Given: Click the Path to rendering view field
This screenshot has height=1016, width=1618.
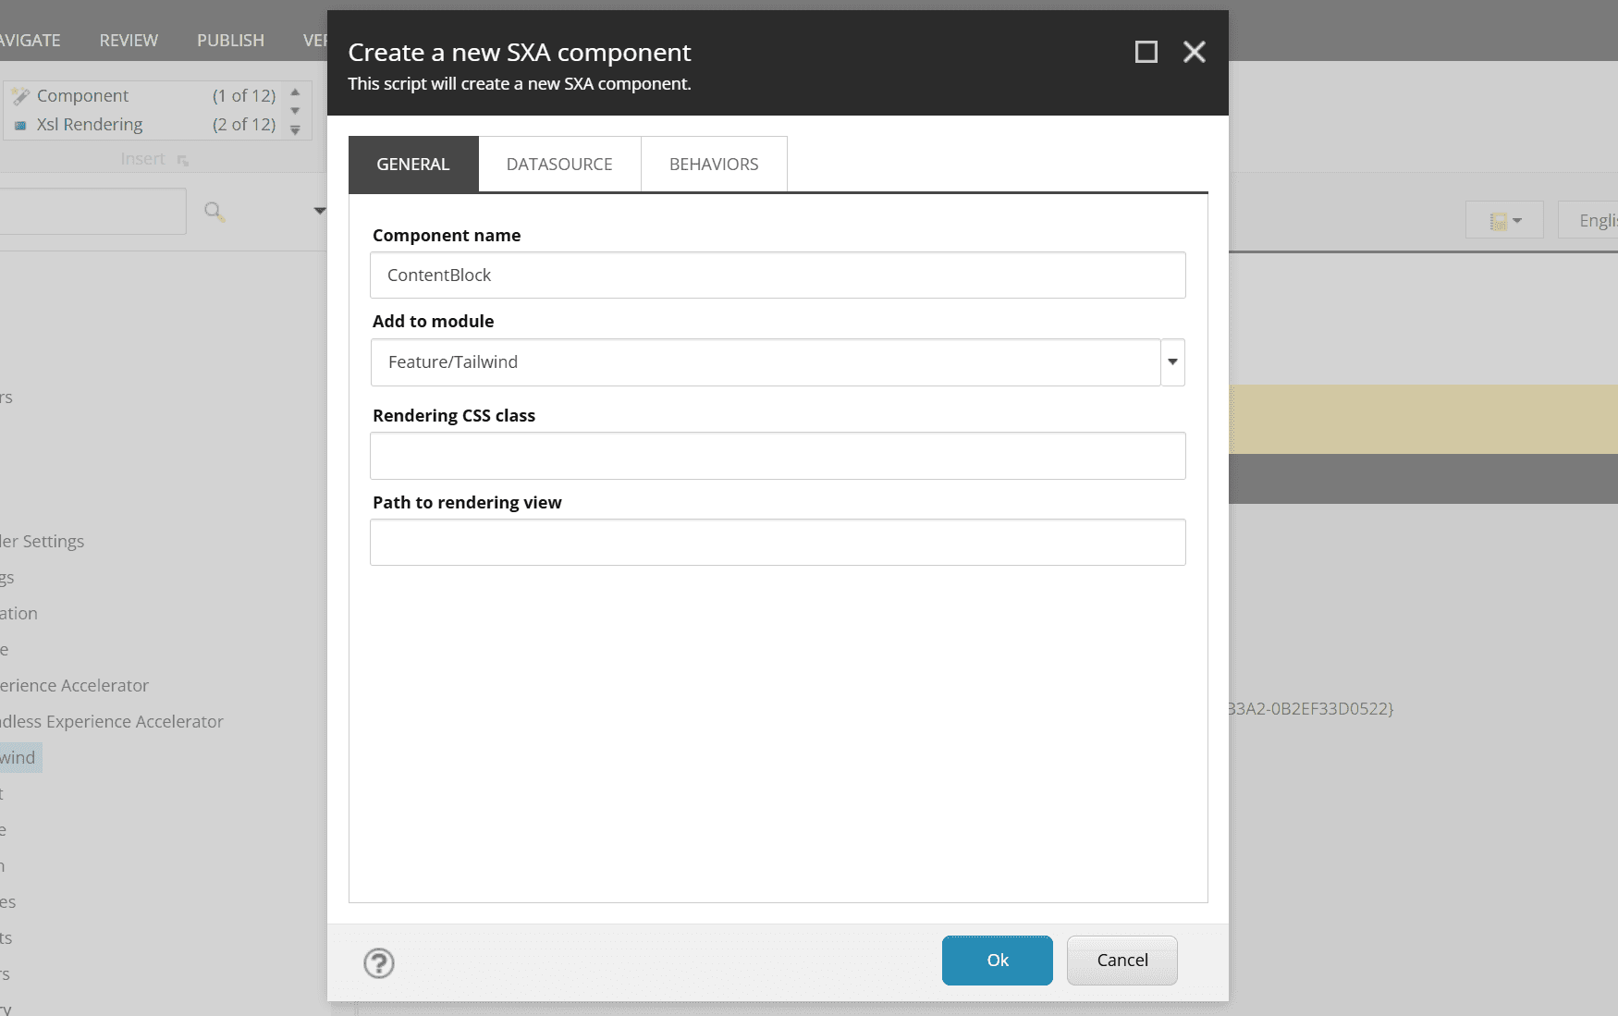Looking at the screenshot, I should (778, 543).
